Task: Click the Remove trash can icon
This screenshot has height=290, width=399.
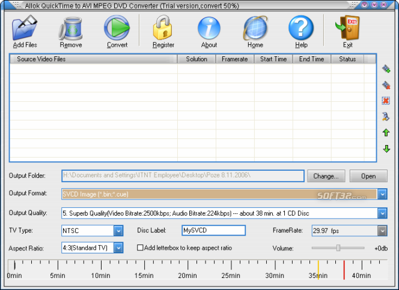Action: click(70, 28)
